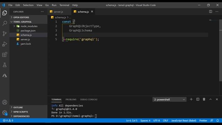222x125 pixels.
Task: Click the errors and warnings status indicator
Action: tap(8, 120)
